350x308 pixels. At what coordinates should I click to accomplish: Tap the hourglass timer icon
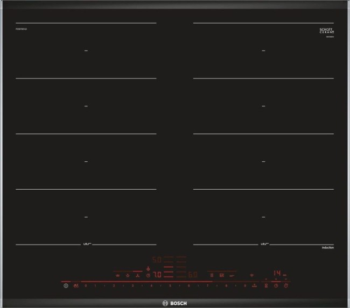tap(265, 286)
